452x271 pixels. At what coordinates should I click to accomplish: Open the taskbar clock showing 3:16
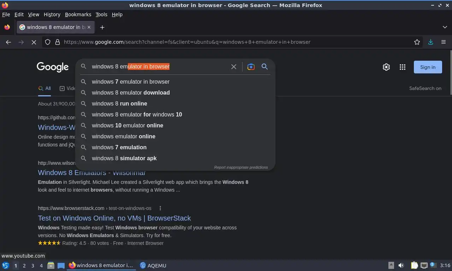(445, 265)
